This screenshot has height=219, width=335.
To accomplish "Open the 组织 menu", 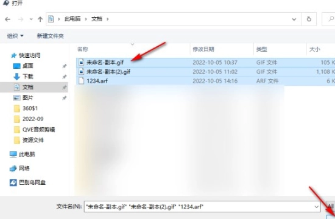I will point(15,36).
